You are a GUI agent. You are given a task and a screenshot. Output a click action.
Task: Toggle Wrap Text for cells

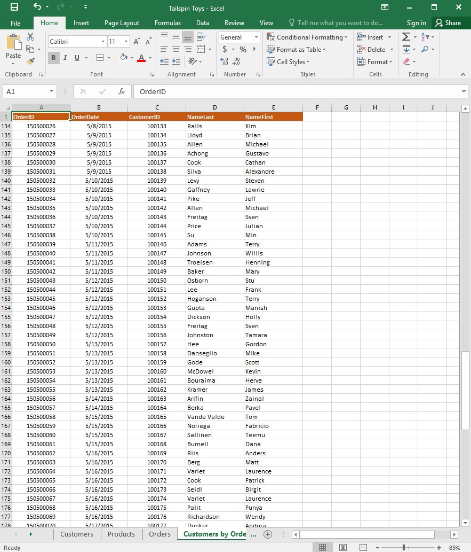[201, 37]
